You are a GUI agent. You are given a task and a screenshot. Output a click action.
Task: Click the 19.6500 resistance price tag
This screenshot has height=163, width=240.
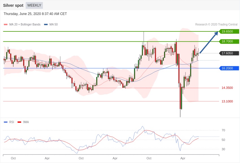pos(229,31)
